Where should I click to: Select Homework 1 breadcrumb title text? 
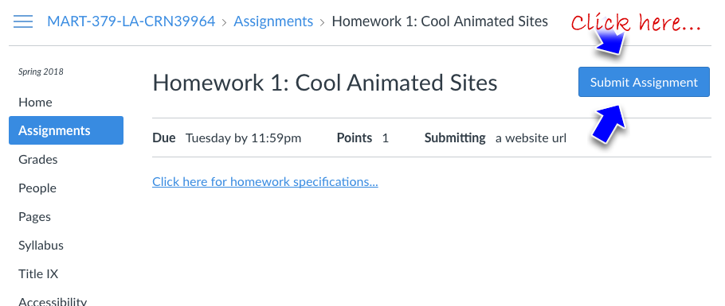(x=440, y=21)
